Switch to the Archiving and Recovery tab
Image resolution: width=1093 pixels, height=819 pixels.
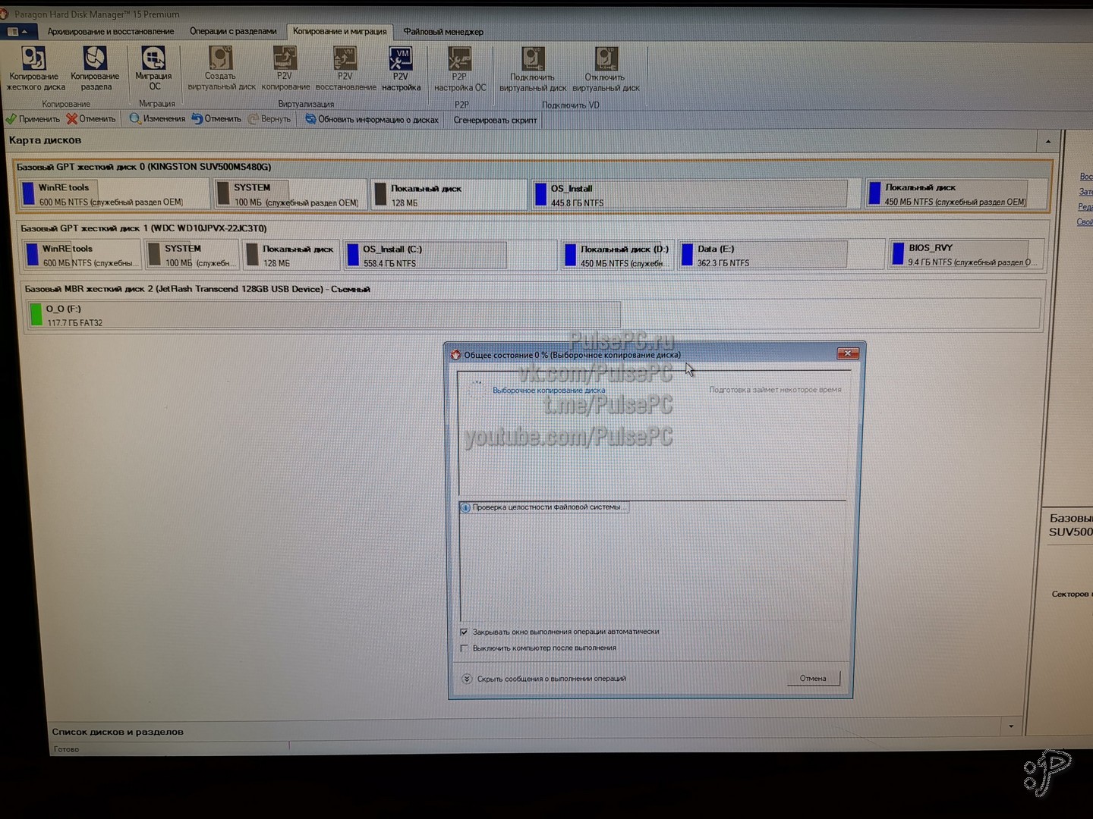tap(111, 32)
